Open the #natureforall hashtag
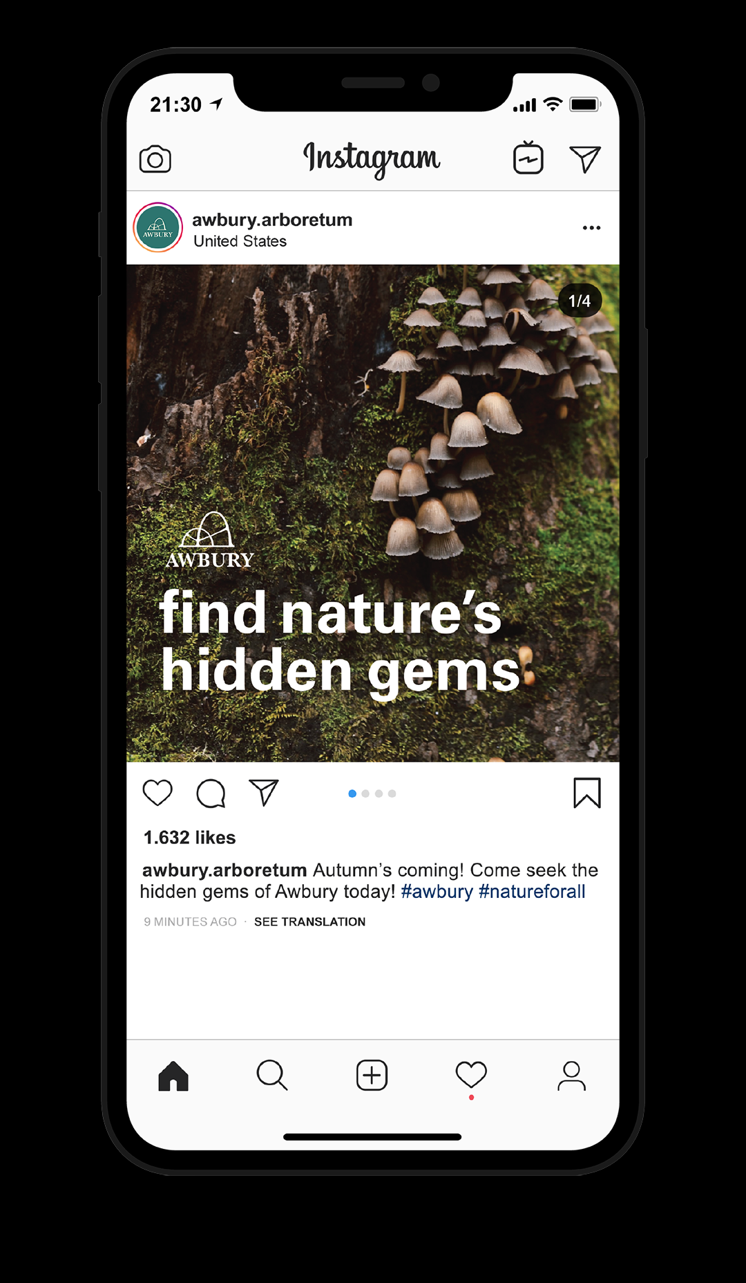Image resolution: width=746 pixels, height=1283 pixels. click(532, 891)
